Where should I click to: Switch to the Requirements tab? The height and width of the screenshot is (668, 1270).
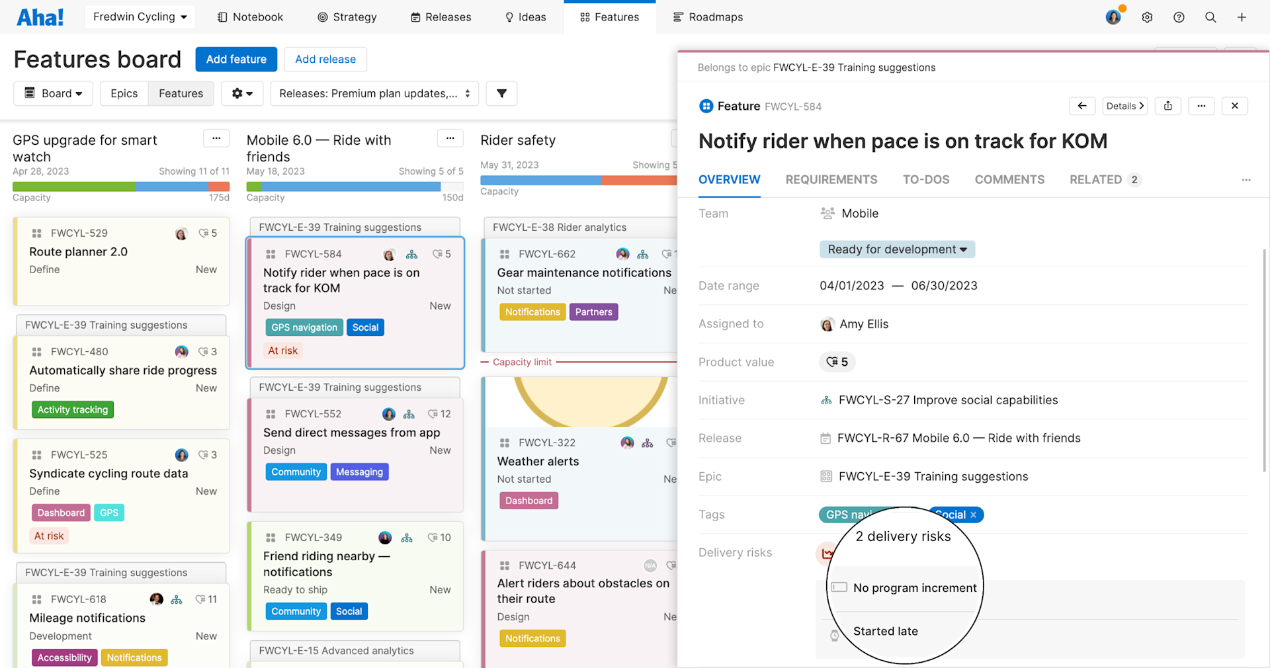831,180
